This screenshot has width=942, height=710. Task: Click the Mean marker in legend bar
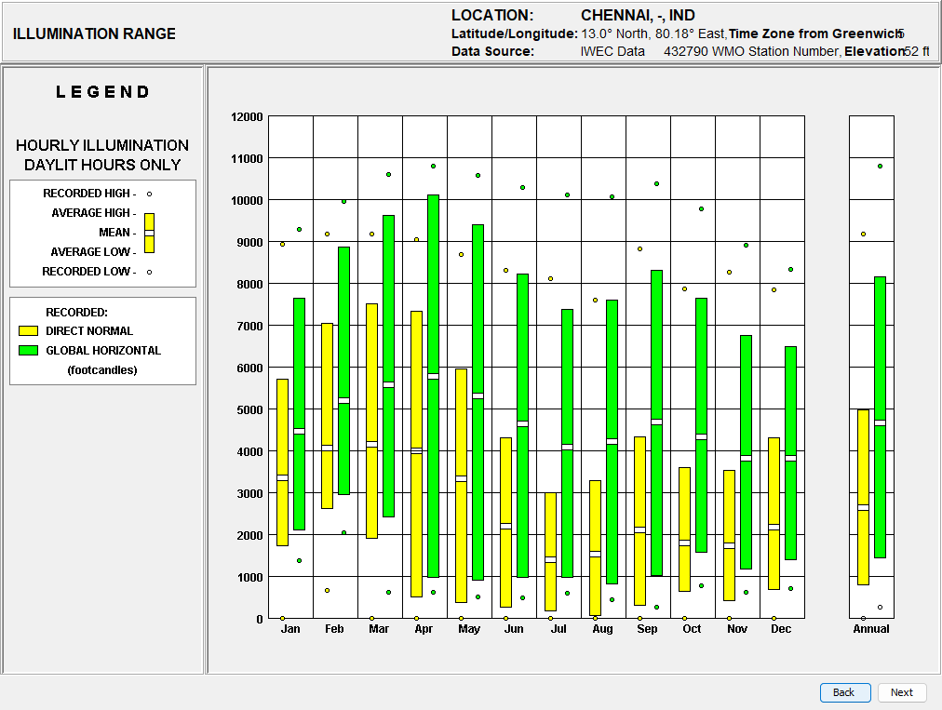150,233
